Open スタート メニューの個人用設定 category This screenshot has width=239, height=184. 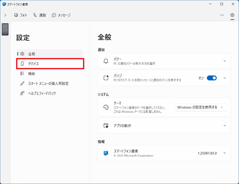(x=50, y=84)
